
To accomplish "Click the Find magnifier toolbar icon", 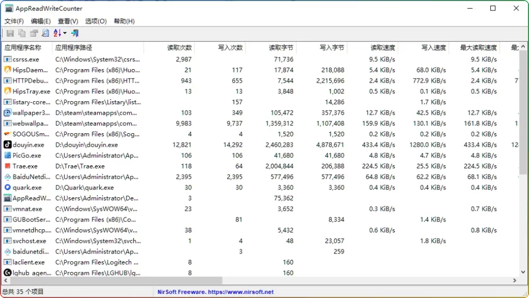I will (x=45, y=33).
